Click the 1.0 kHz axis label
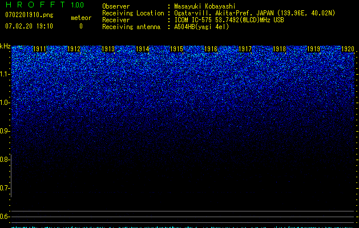 tap(5, 103)
